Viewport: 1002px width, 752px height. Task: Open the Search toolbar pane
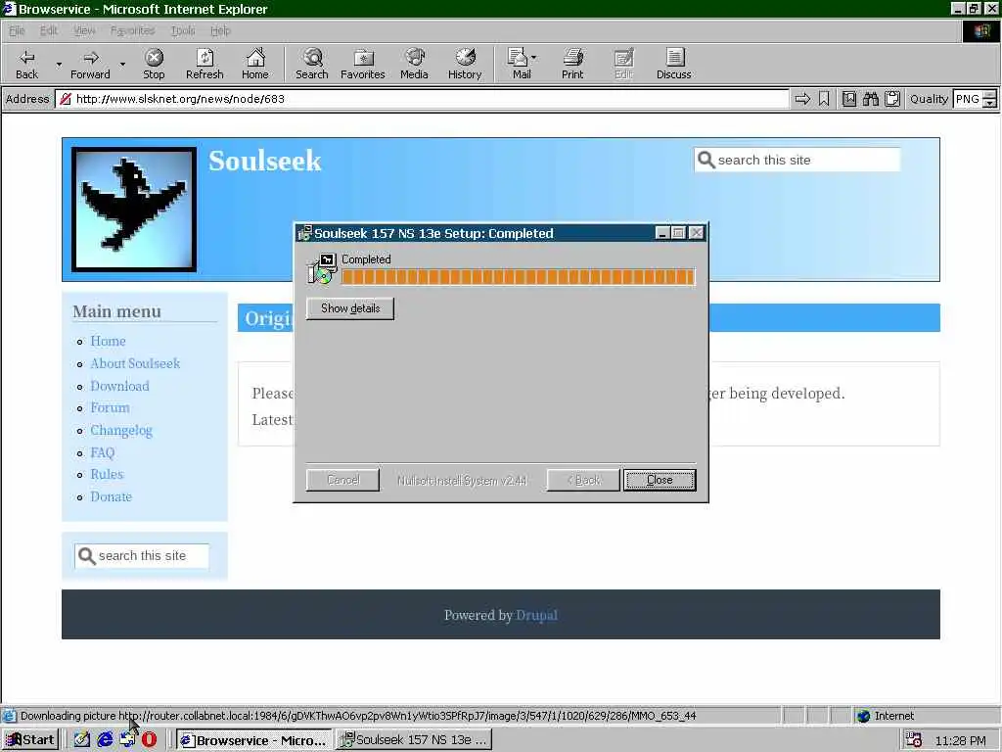[312, 64]
